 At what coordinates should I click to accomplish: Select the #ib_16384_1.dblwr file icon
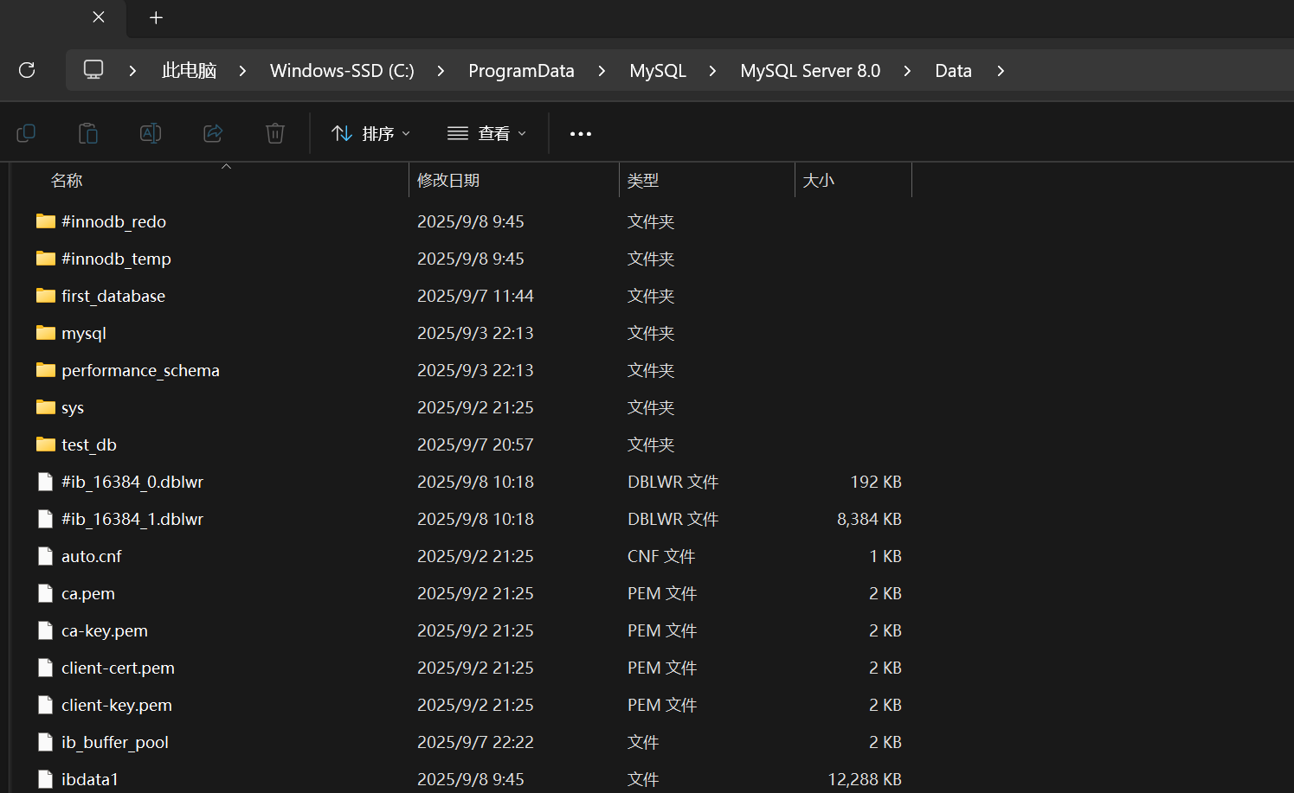(46, 519)
